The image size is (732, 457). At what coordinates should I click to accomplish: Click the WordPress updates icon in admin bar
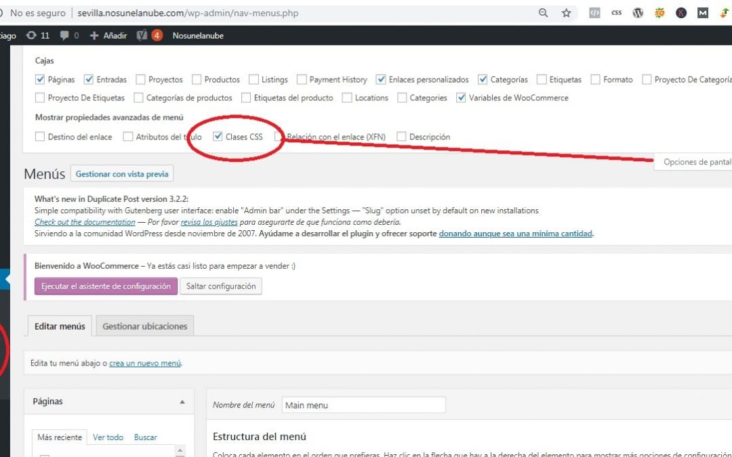pyautogui.click(x=31, y=35)
